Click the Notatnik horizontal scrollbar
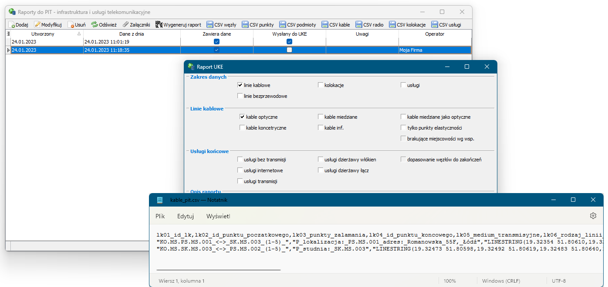 coord(219,270)
